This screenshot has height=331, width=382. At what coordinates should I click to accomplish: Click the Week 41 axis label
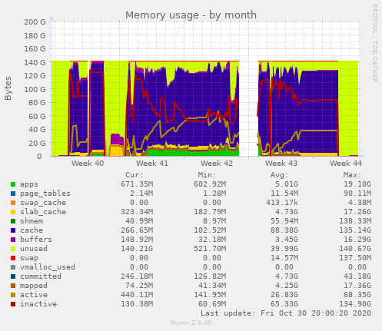pyautogui.click(x=152, y=164)
